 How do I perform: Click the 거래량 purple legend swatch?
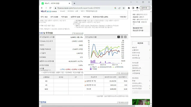tap(91, 69)
